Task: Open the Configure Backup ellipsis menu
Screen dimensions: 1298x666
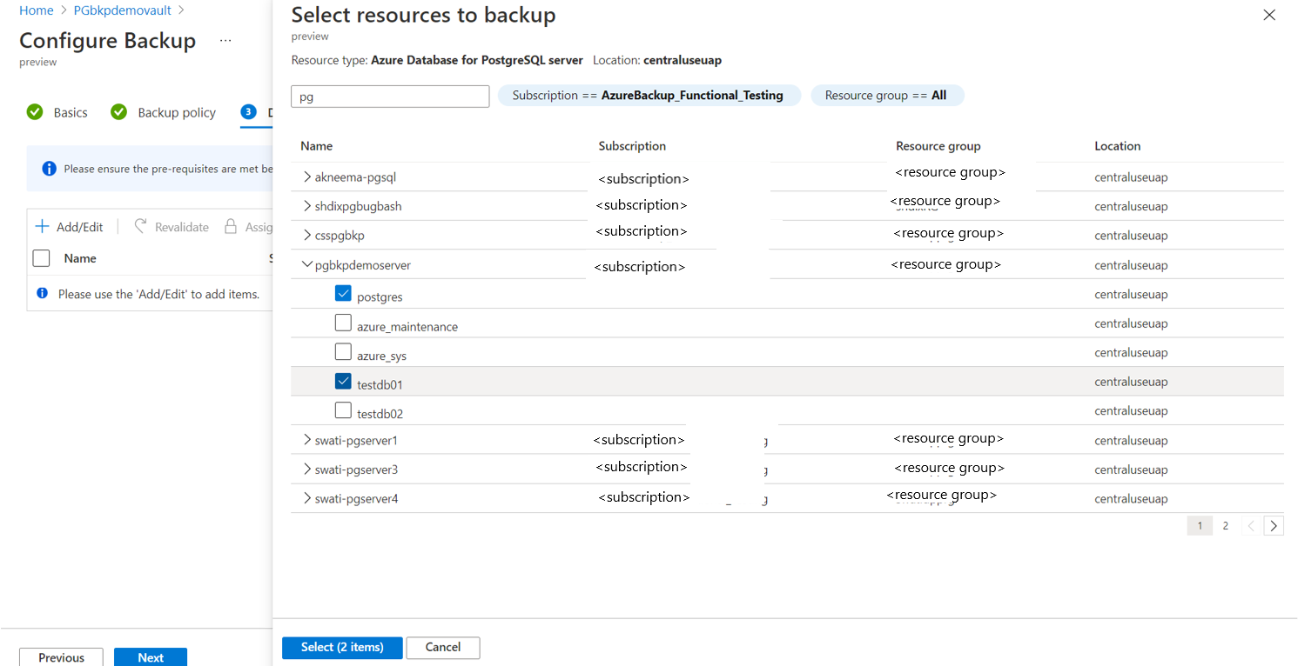Action: point(225,39)
